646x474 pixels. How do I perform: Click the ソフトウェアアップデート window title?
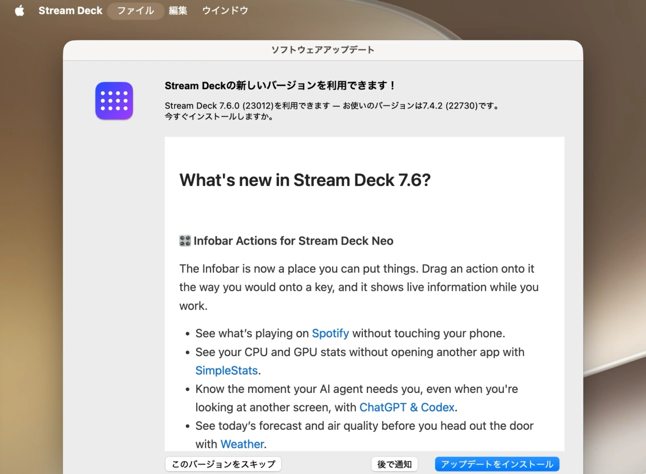click(323, 50)
